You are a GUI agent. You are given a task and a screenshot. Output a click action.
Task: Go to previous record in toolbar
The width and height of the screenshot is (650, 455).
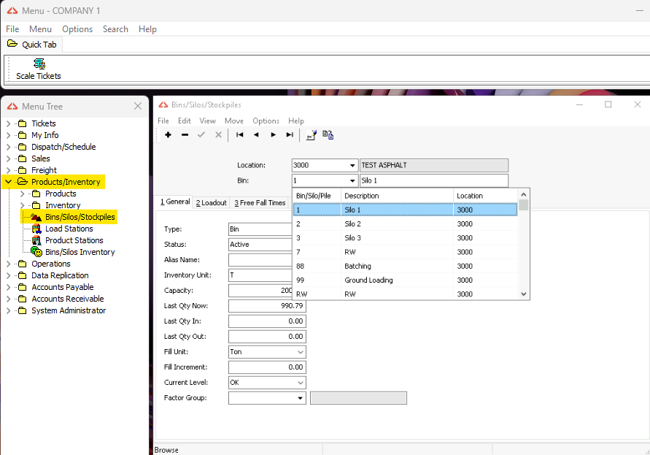coord(256,134)
